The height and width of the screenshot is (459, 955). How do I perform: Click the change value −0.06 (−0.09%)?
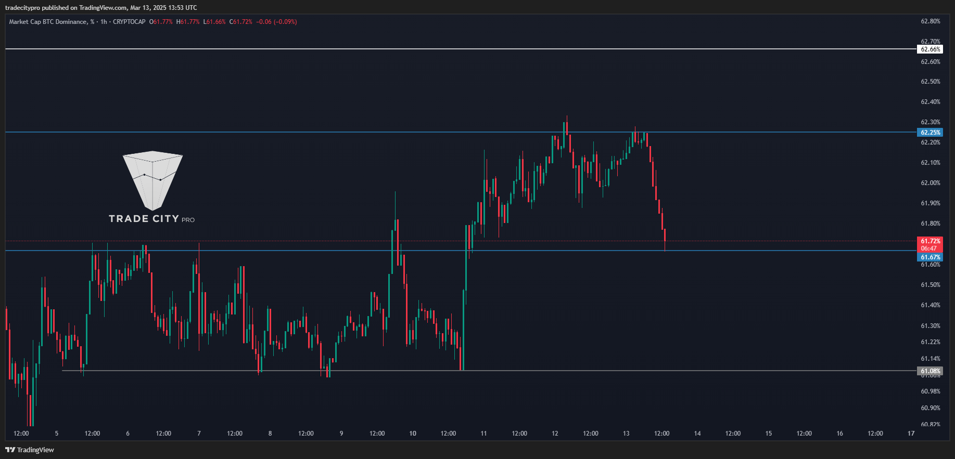(x=276, y=22)
